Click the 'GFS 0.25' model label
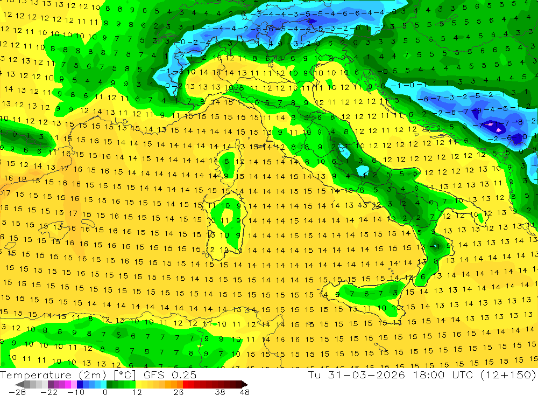 pos(170,375)
